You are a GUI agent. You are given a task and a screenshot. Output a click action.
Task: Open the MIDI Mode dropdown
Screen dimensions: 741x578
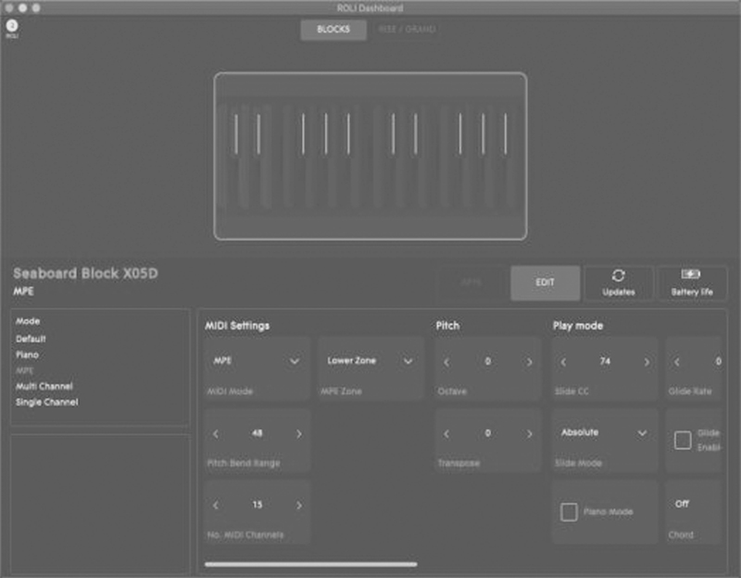pyautogui.click(x=257, y=361)
